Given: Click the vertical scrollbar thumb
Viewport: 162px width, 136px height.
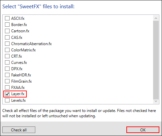Looking at the screenshot, I should pyautogui.click(x=156, y=60).
